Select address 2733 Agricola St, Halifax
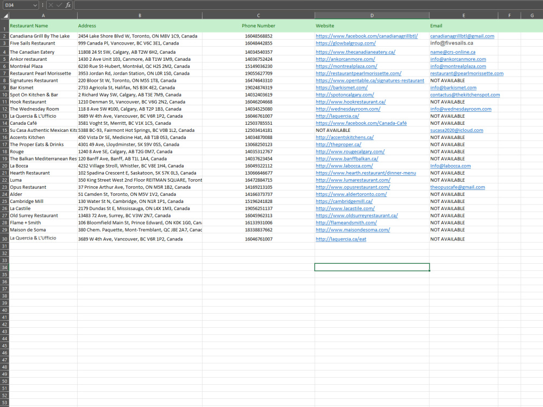This screenshot has width=543, height=407. pos(140,87)
